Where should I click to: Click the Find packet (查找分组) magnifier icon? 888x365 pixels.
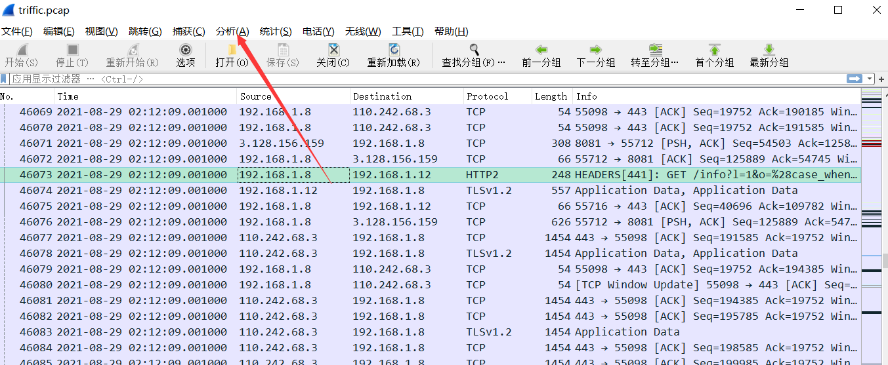point(474,50)
